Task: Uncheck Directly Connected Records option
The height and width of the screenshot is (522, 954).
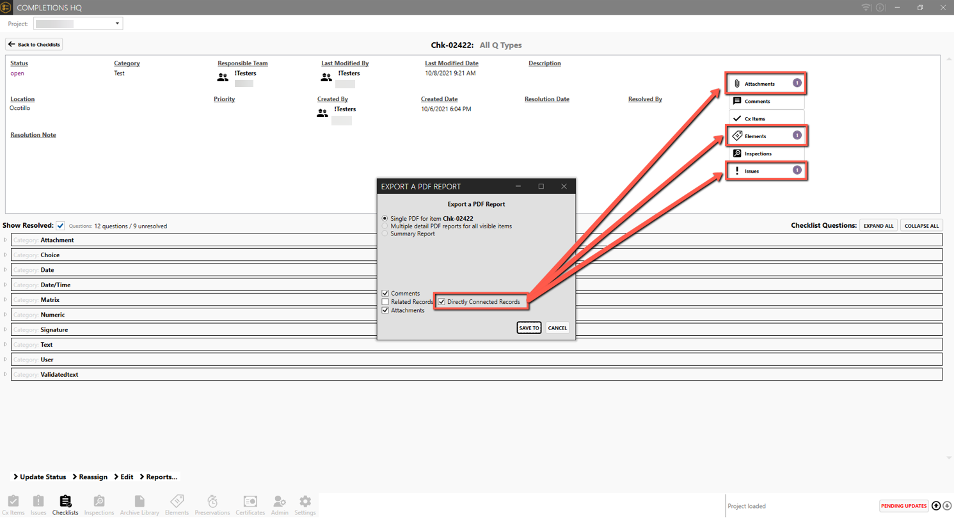Action: (441, 302)
